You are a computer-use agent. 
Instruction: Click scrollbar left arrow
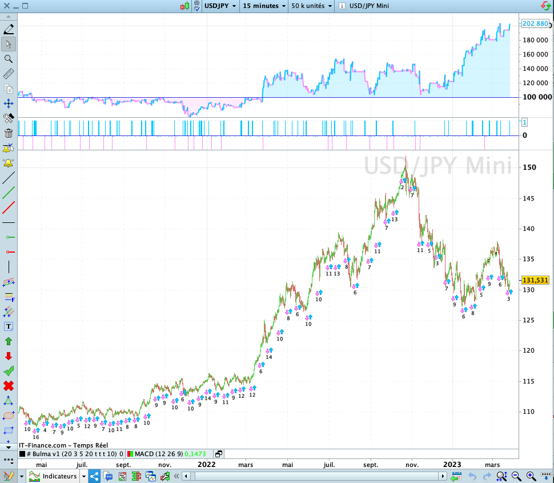pos(186,476)
